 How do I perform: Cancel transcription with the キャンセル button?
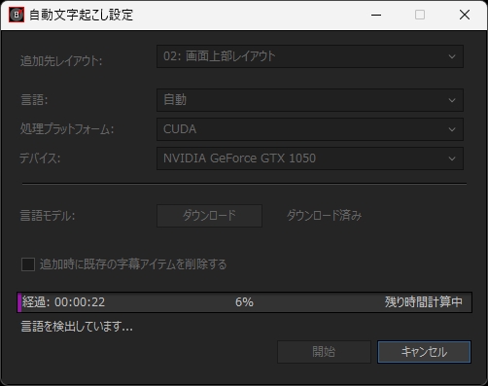pos(424,352)
